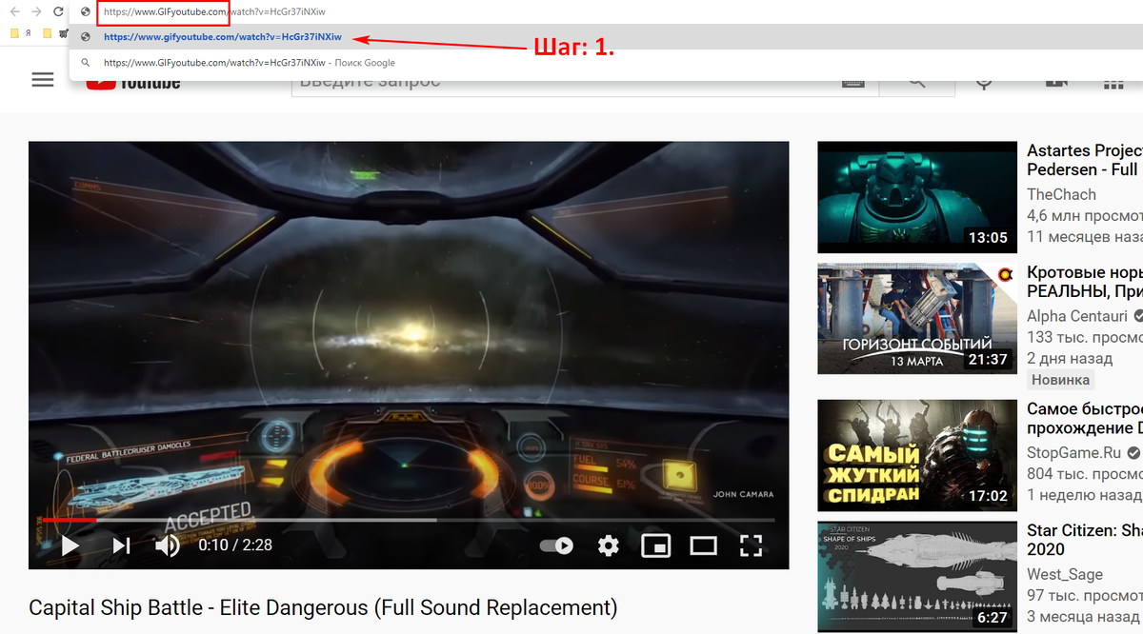Image resolution: width=1143 pixels, height=634 pixels.
Task: Open TheChach channel name
Action: [1061, 194]
